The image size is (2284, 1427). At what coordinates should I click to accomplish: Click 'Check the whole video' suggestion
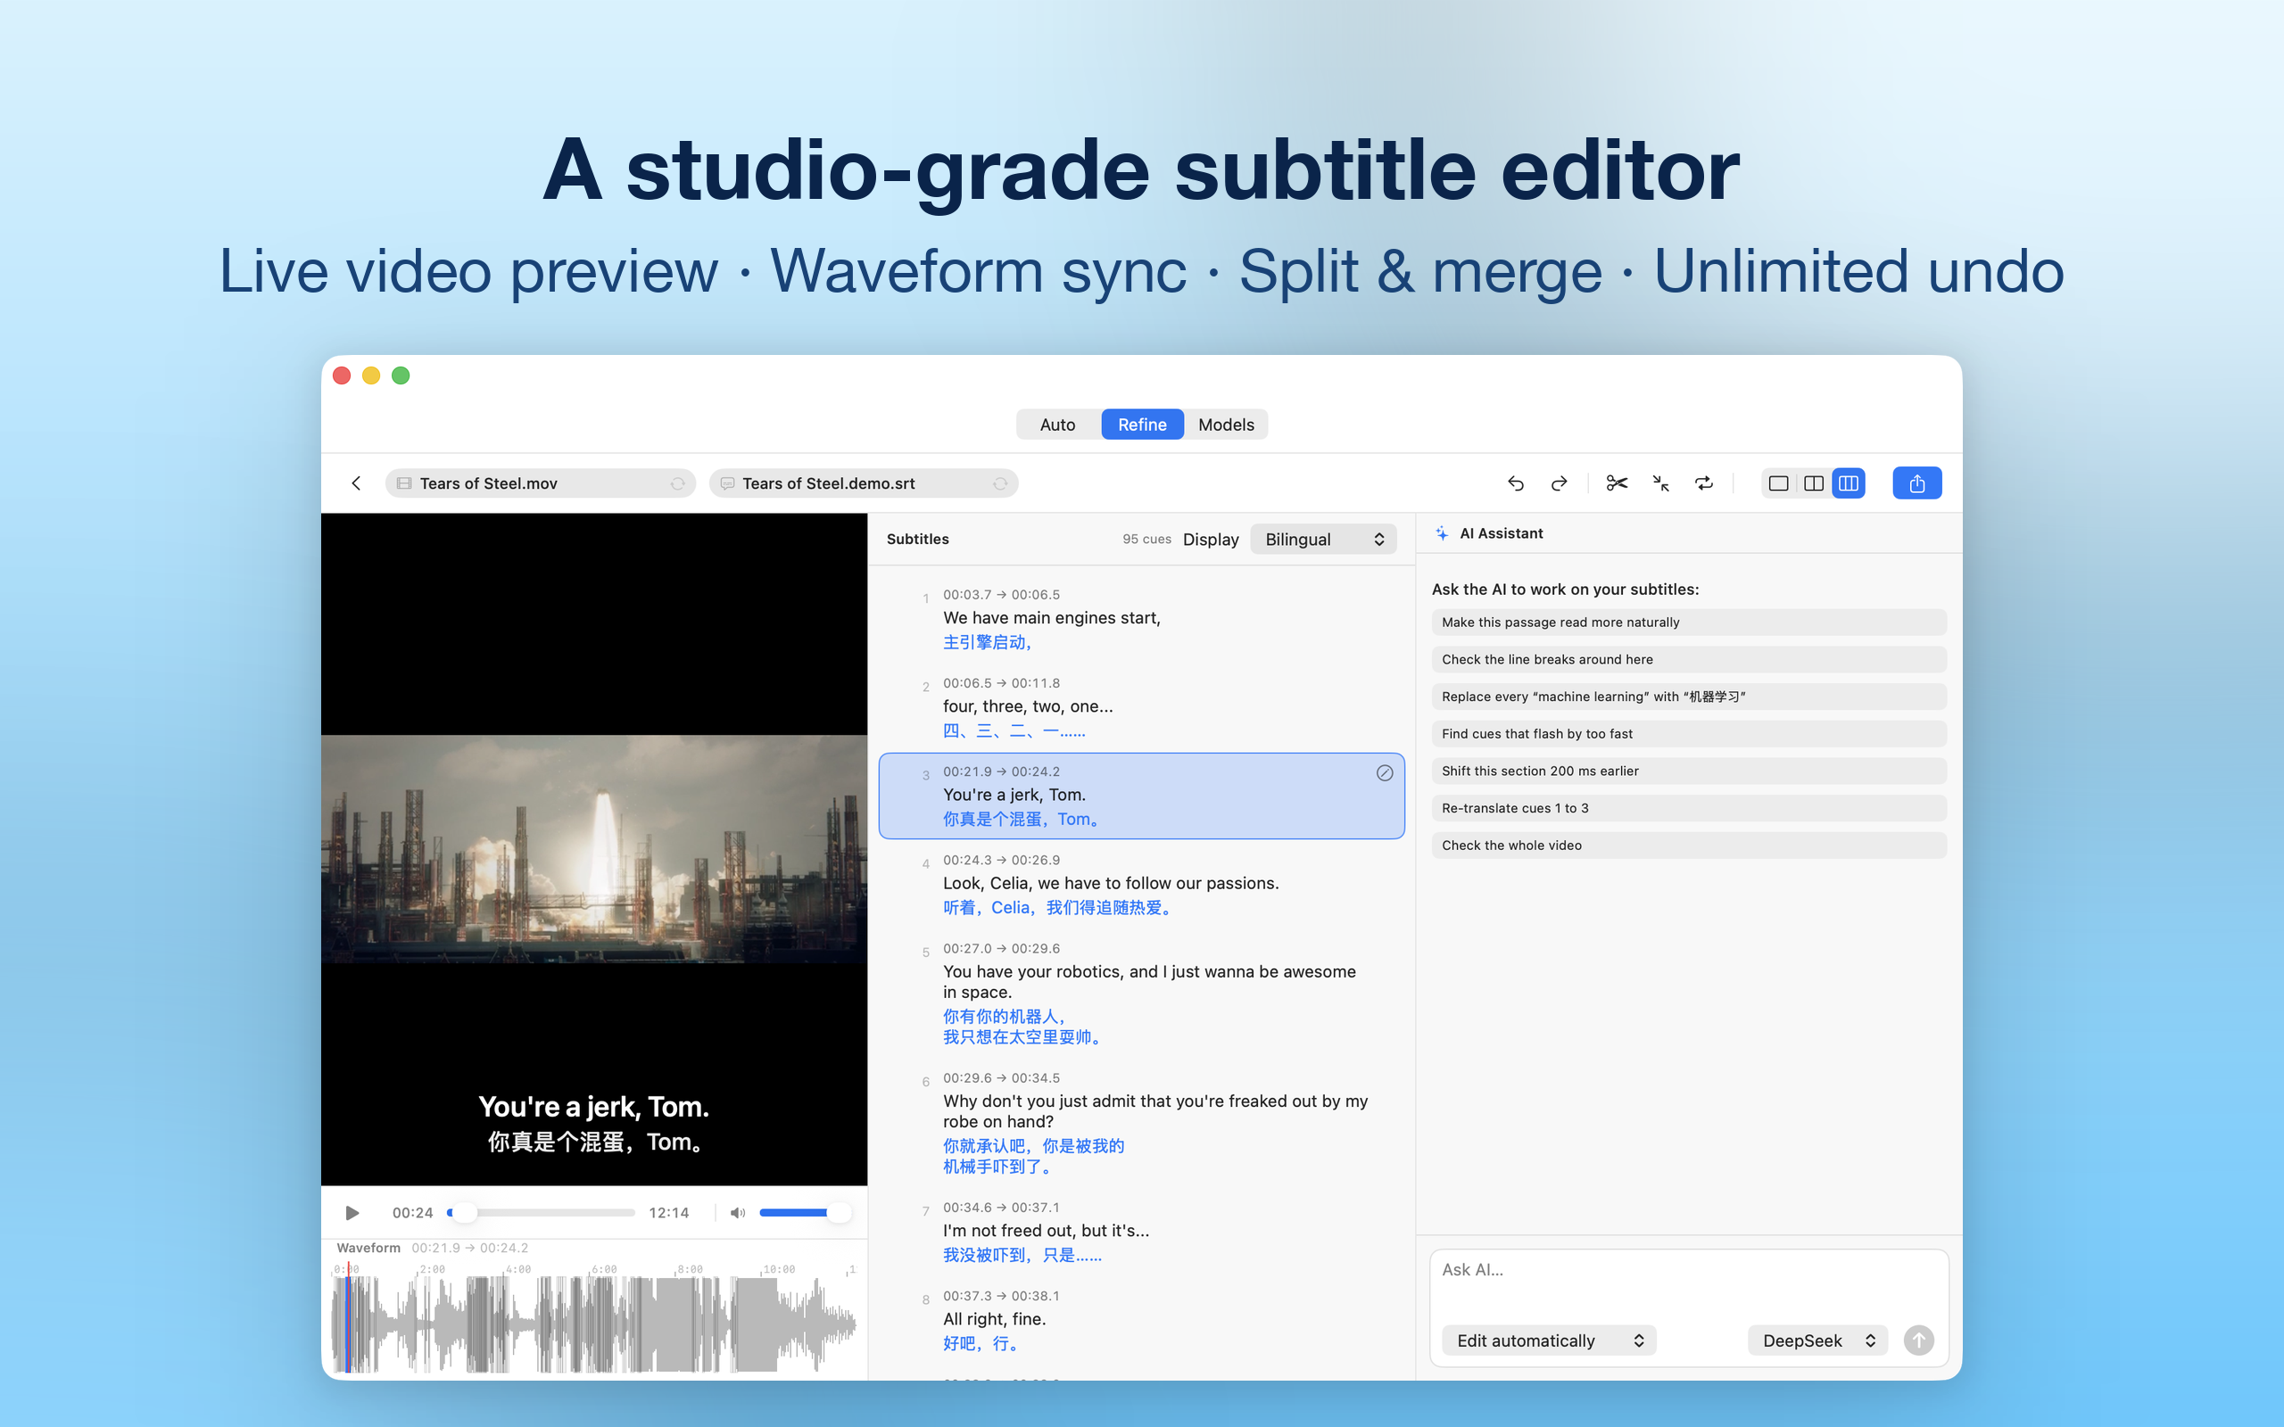tap(1688, 845)
